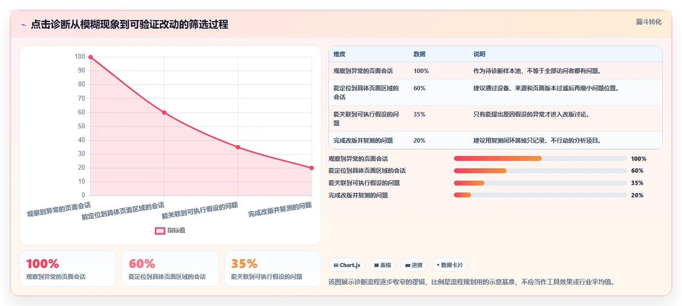Viewport: 682px width, 306px height.
Task: Click the chart data point at value 100
Action: coord(90,57)
